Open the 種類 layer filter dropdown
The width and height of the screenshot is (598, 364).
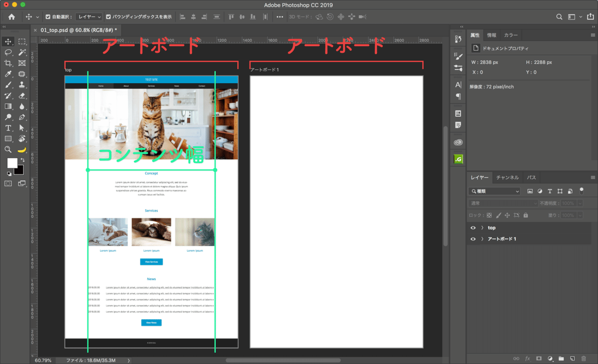pyautogui.click(x=495, y=191)
